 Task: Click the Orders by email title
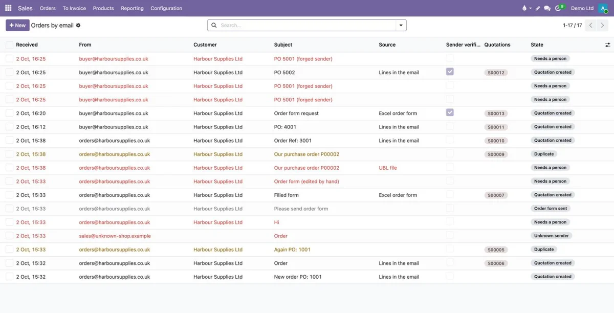pyautogui.click(x=52, y=25)
